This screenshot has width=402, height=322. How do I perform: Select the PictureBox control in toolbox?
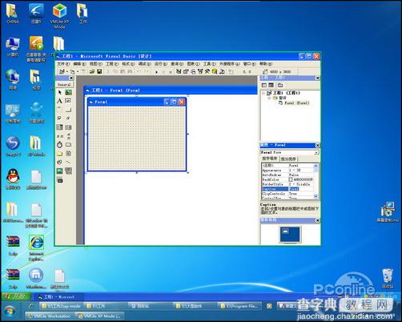tap(69, 92)
